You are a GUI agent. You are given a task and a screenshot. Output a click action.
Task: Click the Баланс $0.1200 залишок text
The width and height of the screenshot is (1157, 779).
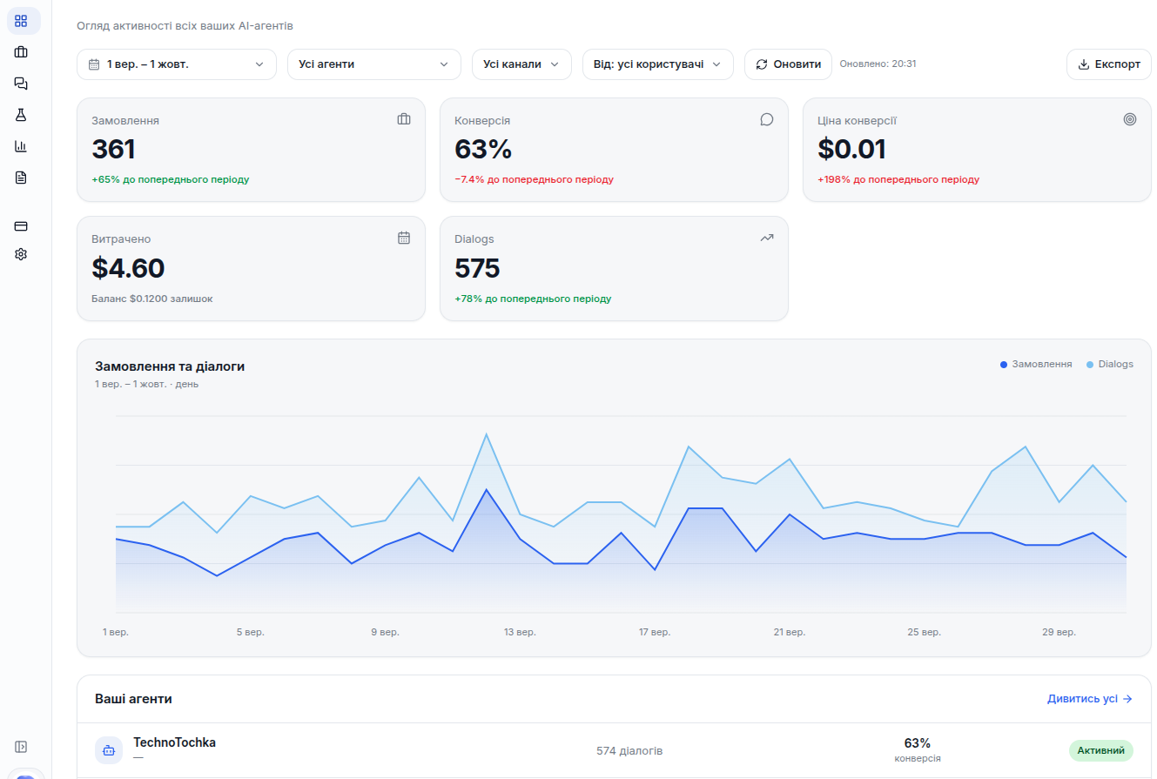tap(151, 299)
